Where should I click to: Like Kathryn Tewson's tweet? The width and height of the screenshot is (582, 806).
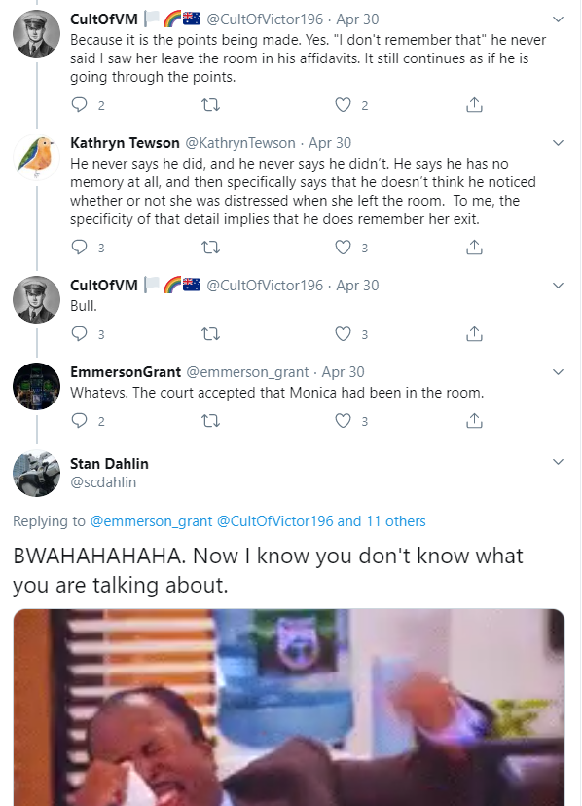343,248
